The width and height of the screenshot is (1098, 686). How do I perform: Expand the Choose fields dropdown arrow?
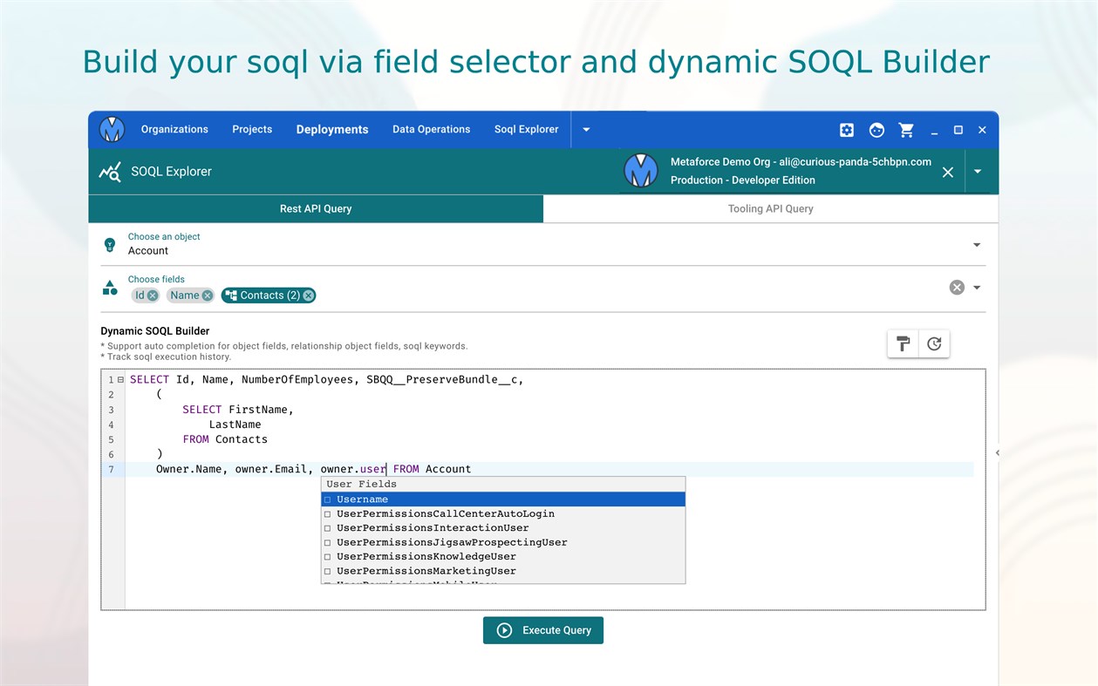[x=977, y=288]
